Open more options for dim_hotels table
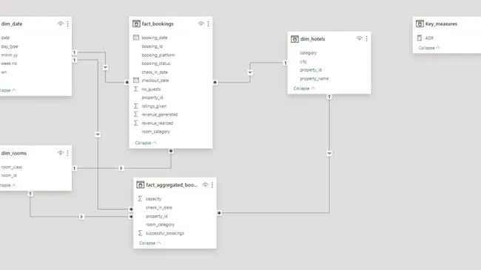The height and width of the screenshot is (270, 481). 366,38
